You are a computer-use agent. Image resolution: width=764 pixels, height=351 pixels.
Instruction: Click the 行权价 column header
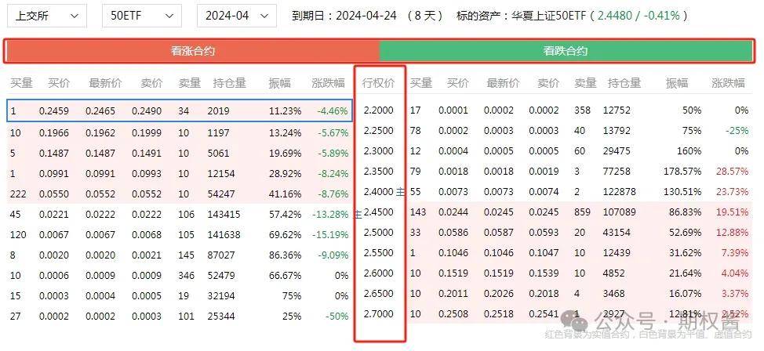378,83
